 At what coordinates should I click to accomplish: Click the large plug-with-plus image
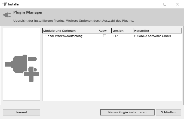[x=22, y=68]
